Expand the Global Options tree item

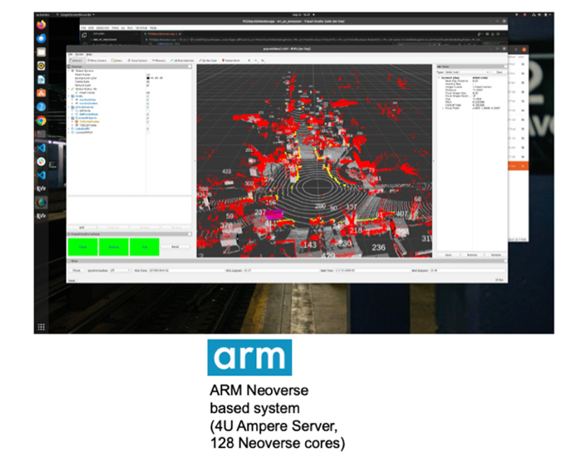point(69,71)
